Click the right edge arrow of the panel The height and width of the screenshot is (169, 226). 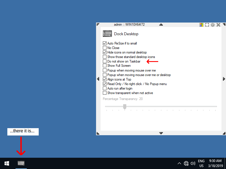224,79
